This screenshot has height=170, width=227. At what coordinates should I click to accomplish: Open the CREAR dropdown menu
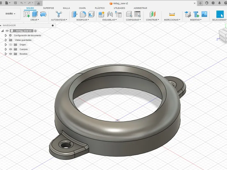coord(35,20)
